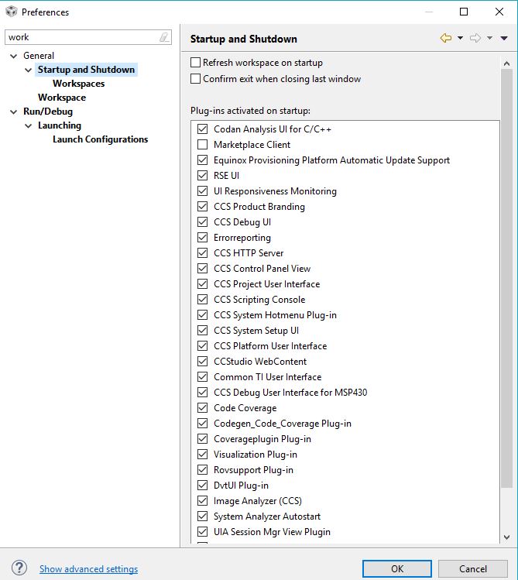This screenshot has height=580, width=518.
Task: Click the Cancel button
Action: point(473,568)
